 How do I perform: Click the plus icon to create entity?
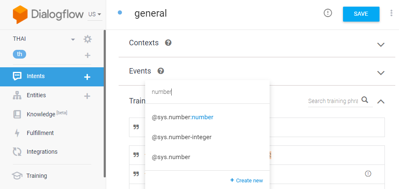pos(87,96)
